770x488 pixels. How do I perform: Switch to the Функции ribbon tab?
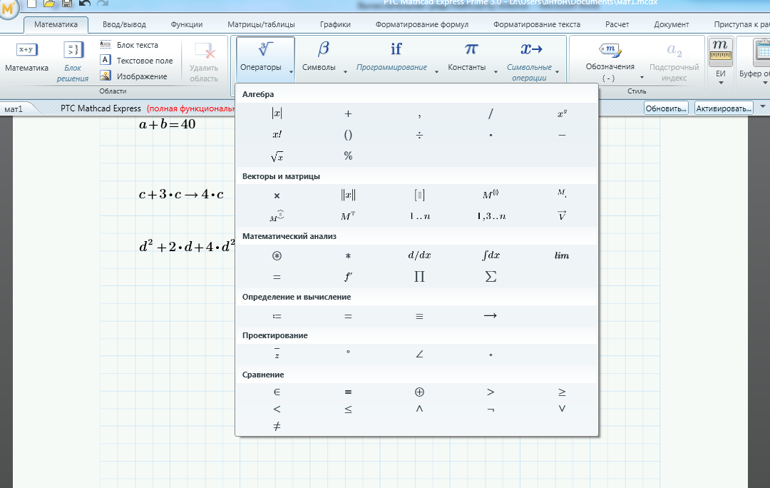[x=187, y=24]
